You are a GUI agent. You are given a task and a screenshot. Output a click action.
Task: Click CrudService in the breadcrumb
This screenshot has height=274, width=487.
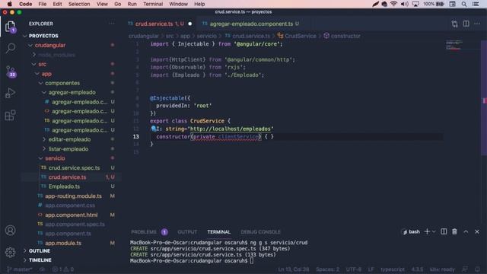(x=301, y=36)
